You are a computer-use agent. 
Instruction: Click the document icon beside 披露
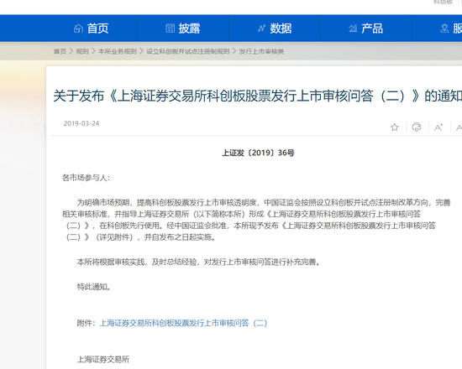click(x=170, y=29)
